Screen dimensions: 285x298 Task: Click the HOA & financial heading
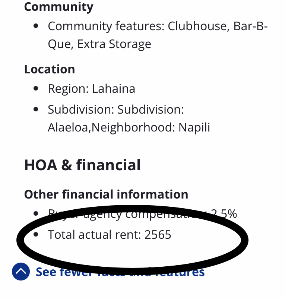[x=82, y=165]
